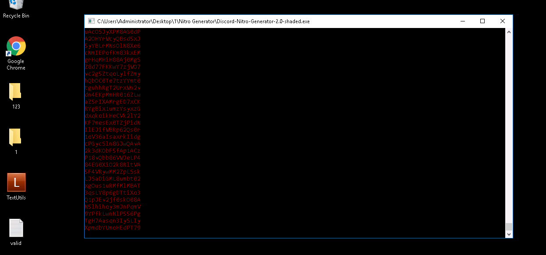546x255 pixels.
Task: Click the code line starting with cPGycS
Action: (113, 144)
